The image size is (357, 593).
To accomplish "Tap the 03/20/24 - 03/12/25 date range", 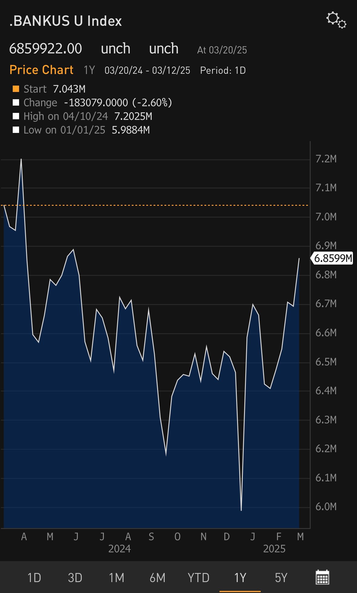I will (x=147, y=70).
